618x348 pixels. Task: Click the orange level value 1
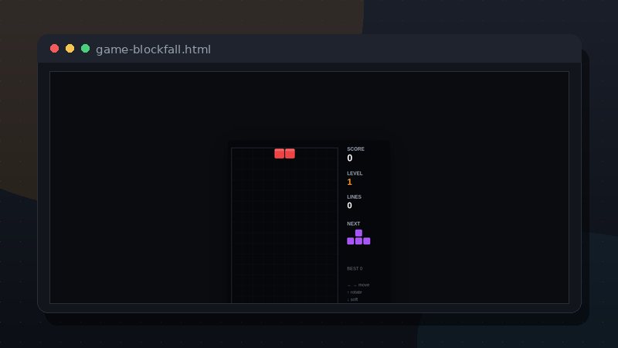pos(349,182)
